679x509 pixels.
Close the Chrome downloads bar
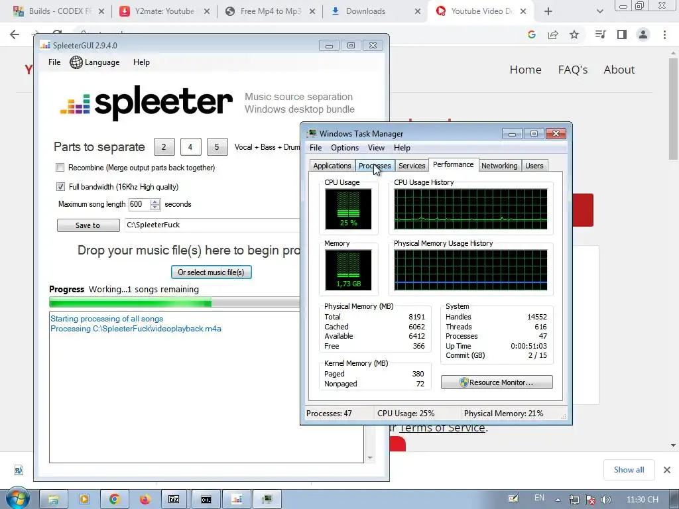pos(667,470)
